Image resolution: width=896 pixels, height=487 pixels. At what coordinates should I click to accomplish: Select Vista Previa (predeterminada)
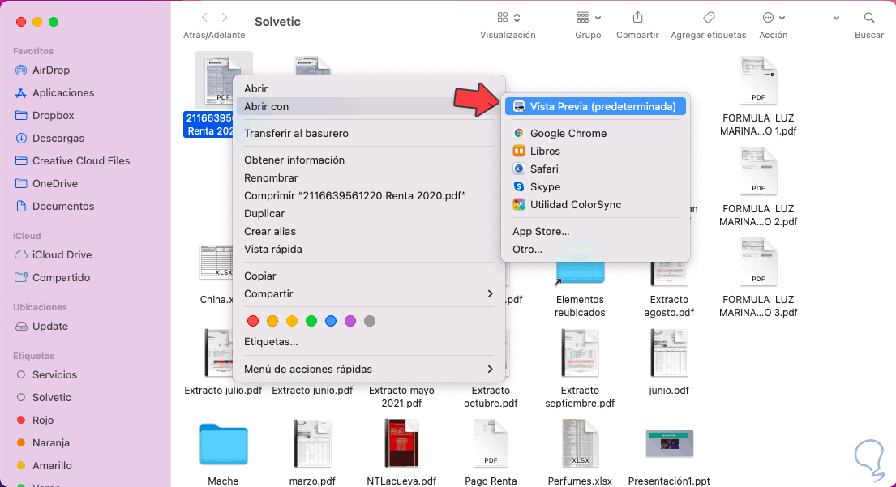pyautogui.click(x=595, y=106)
